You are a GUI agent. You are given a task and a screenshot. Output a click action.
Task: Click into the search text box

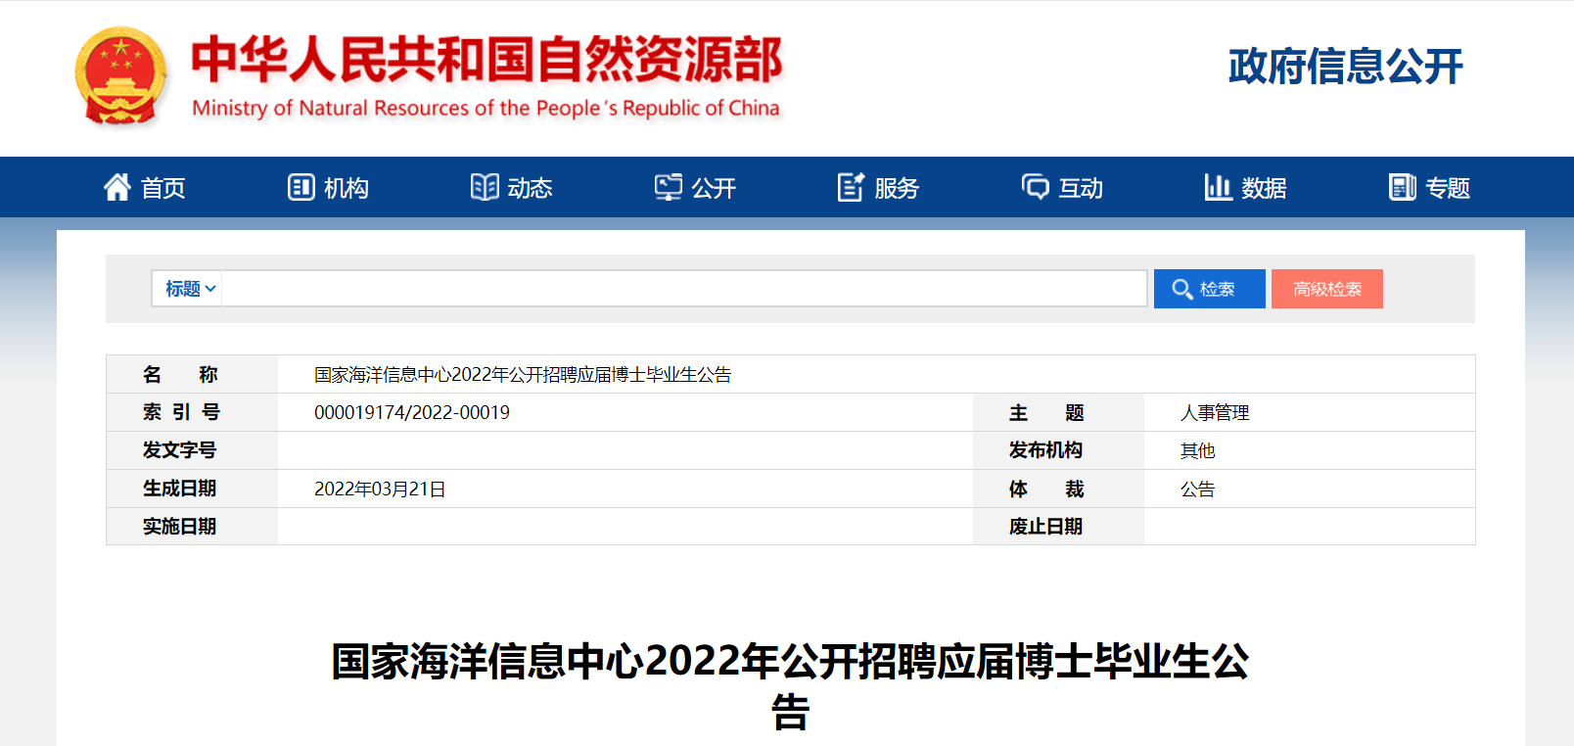tap(684, 289)
